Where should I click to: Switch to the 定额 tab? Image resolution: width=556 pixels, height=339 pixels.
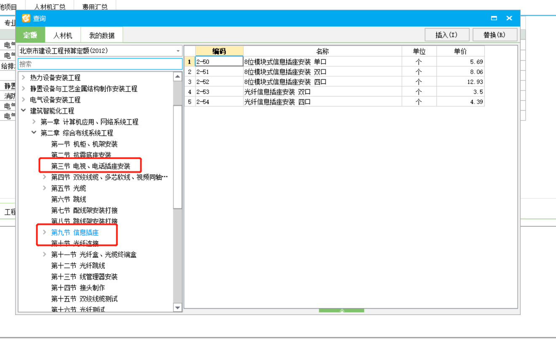pyautogui.click(x=30, y=35)
